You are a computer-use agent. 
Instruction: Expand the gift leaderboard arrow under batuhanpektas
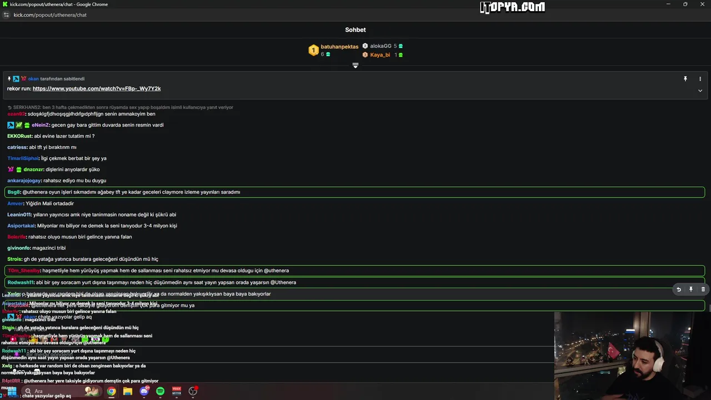[355, 66]
